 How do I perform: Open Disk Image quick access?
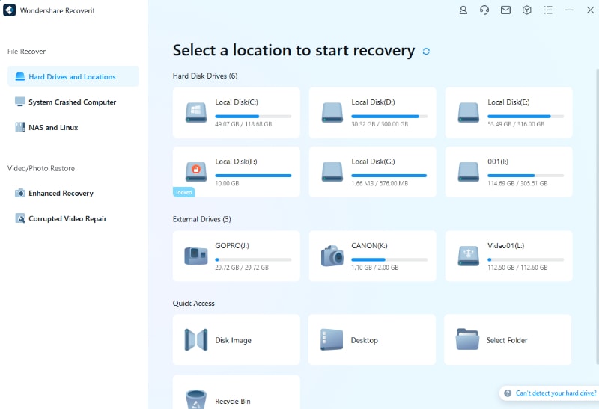click(x=233, y=340)
